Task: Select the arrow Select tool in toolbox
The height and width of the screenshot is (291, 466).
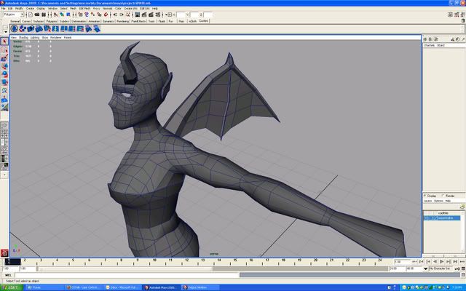Action: pyautogui.click(x=4, y=41)
